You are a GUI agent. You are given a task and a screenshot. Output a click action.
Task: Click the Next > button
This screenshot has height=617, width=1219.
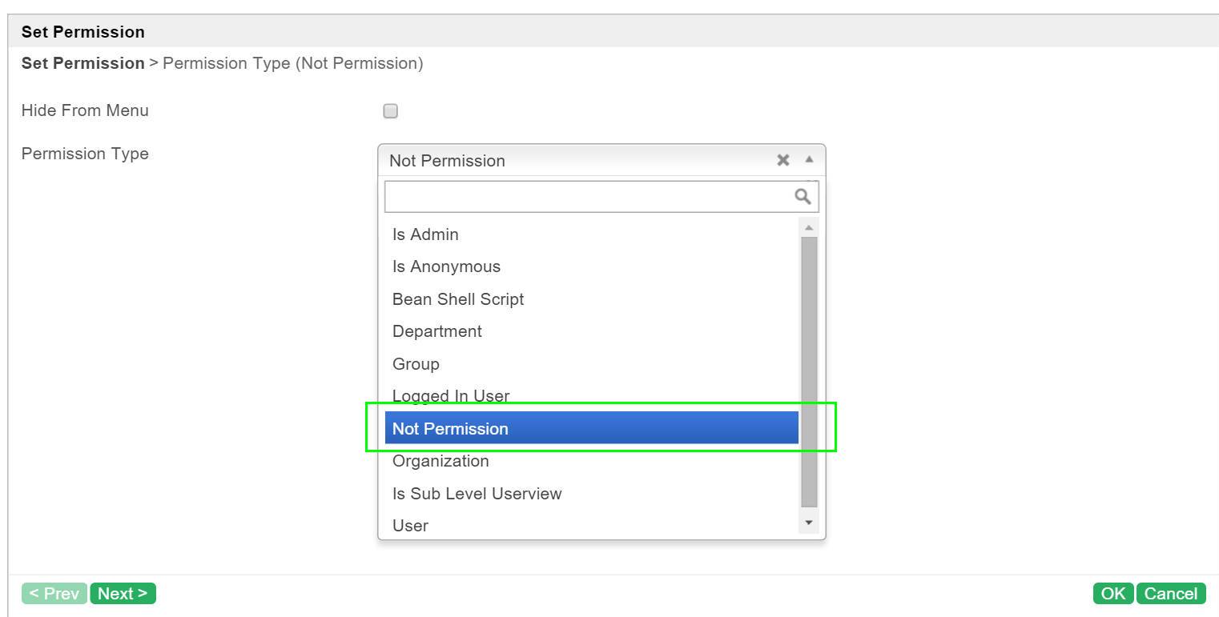pos(123,593)
